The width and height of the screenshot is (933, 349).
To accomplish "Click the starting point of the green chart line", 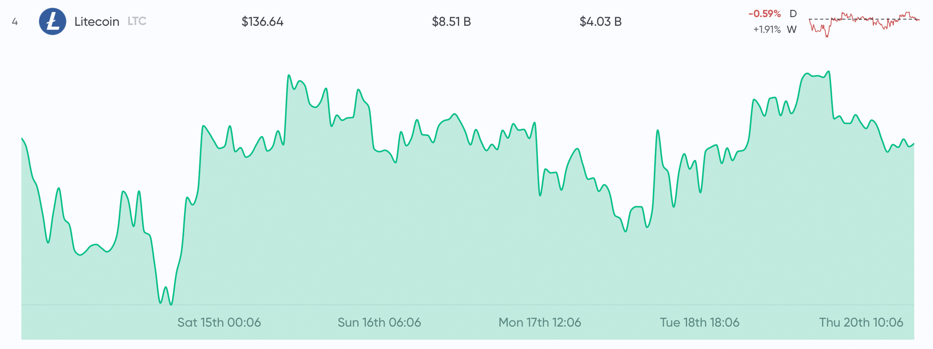I will pos(22,138).
